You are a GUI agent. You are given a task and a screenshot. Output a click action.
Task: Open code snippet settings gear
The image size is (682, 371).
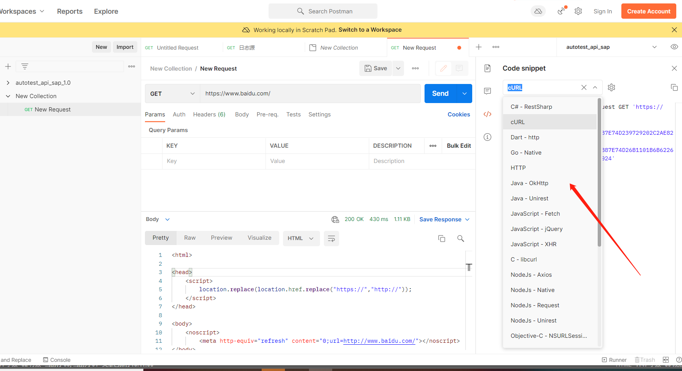point(611,87)
